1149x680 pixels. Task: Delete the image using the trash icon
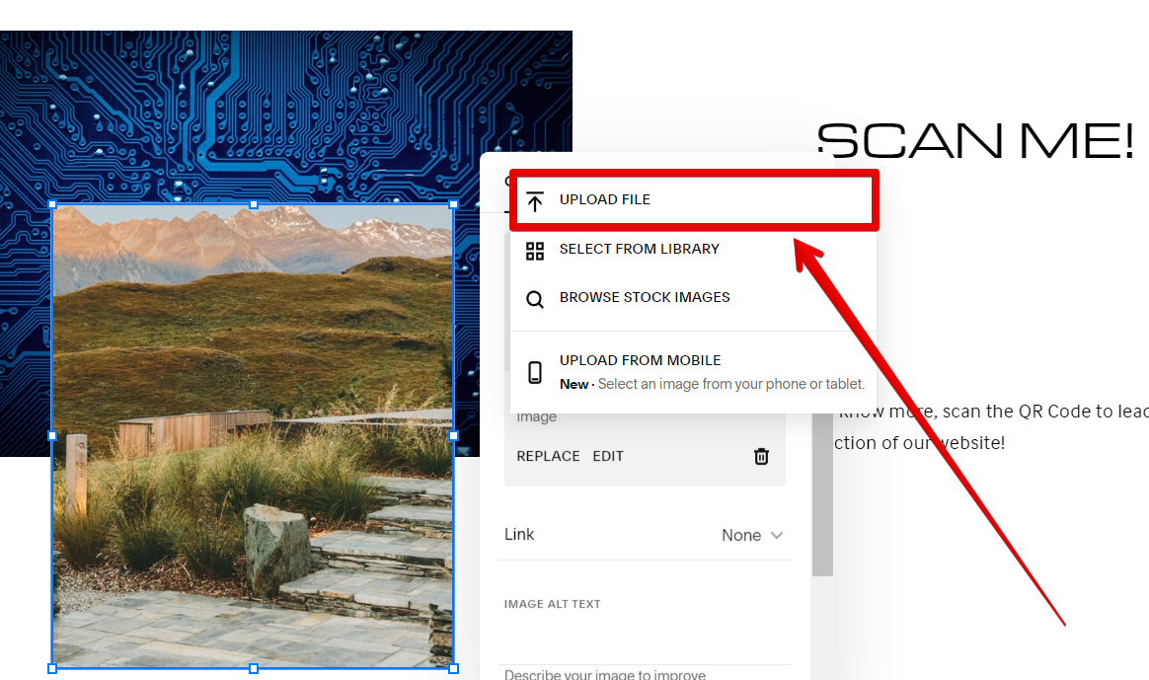coord(761,457)
